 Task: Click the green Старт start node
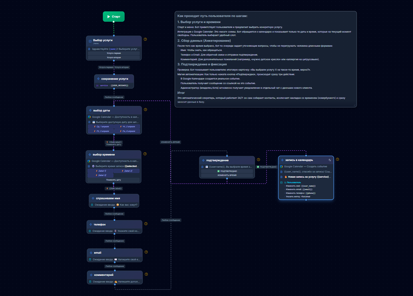pyautogui.click(x=114, y=16)
